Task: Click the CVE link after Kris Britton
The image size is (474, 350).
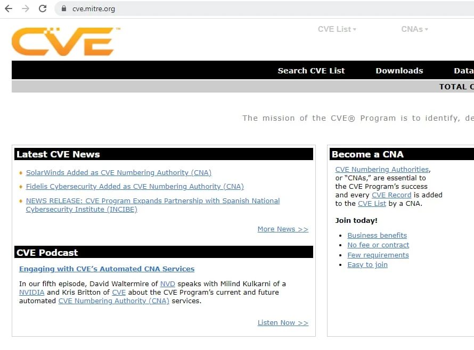Action: pyautogui.click(x=119, y=292)
